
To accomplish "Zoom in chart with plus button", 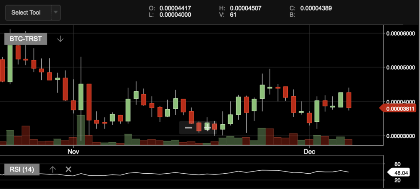I will (207, 128).
